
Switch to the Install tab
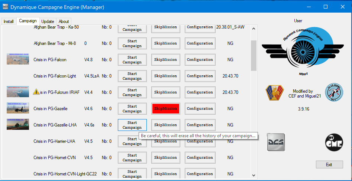click(9, 22)
